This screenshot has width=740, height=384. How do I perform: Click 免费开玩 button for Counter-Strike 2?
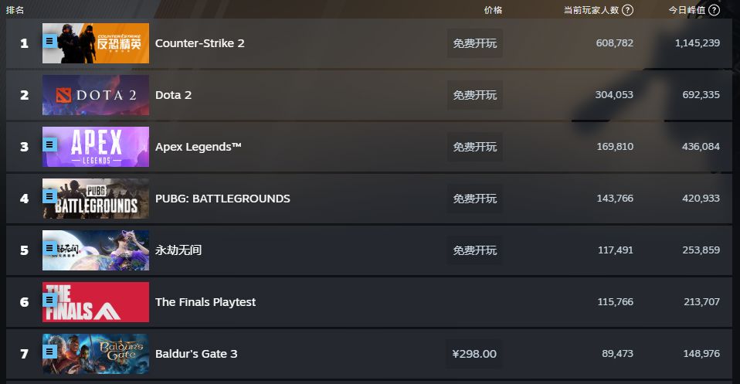pos(474,43)
